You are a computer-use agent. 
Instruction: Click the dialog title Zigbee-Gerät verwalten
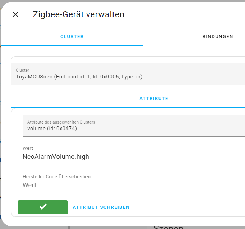click(78, 14)
